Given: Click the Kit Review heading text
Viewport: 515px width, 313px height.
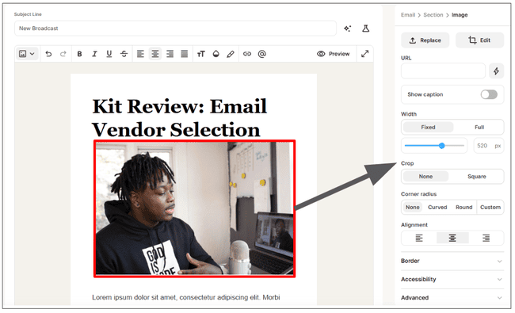Looking at the screenshot, I should click(x=179, y=118).
